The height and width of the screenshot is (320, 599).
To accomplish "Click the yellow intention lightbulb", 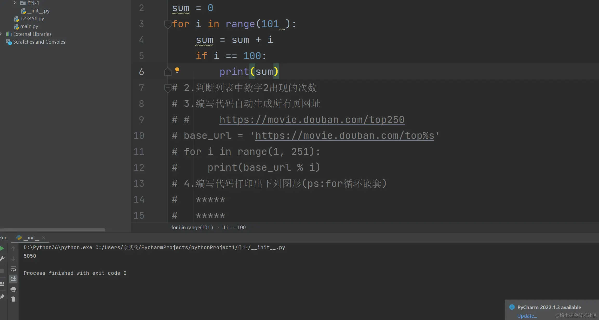I will pos(177,70).
